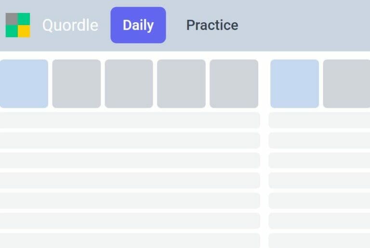Click left board's second empty guess row
The width and height of the screenshot is (370, 248).
130,140
